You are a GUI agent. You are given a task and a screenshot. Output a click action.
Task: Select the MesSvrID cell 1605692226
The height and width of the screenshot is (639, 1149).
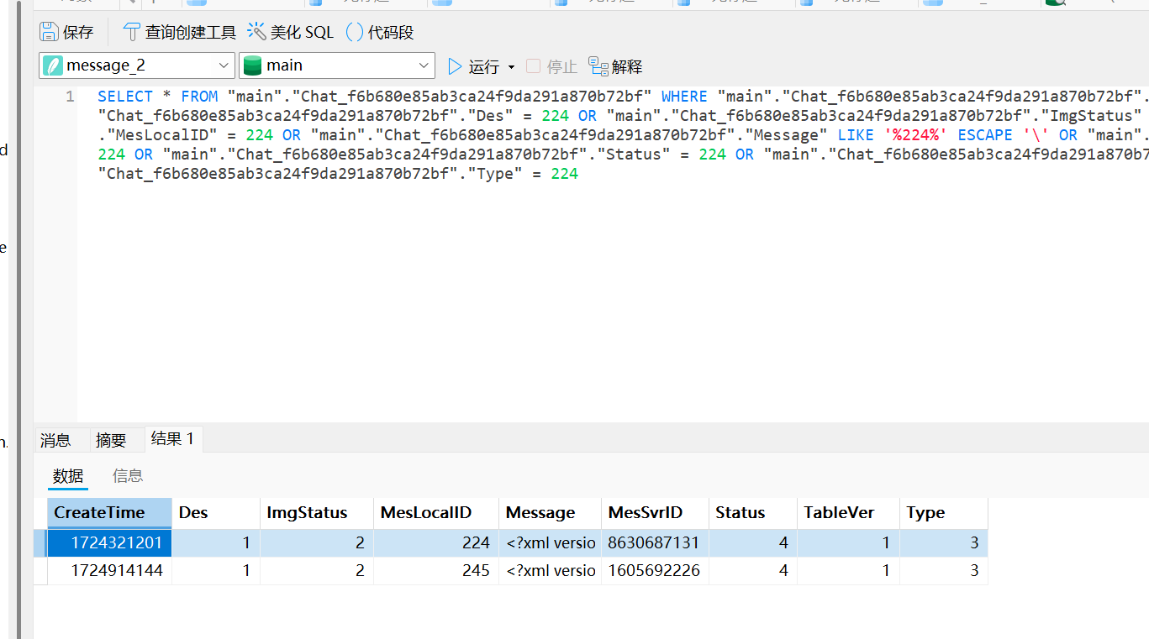655,571
